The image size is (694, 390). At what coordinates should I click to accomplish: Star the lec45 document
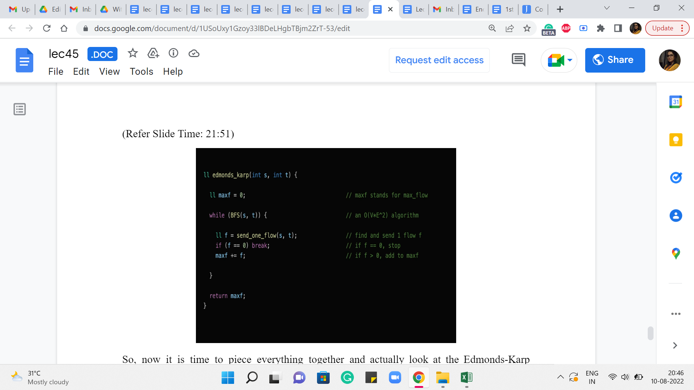click(133, 53)
